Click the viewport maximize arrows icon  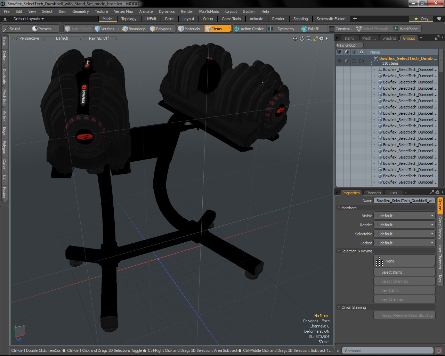pyautogui.click(x=315, y=39)
